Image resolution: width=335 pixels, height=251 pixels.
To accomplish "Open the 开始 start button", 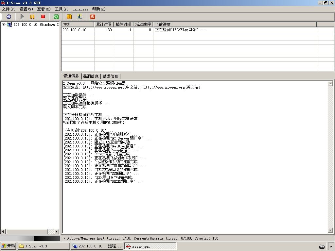I will pyautogui.click(x=8, y=246).
